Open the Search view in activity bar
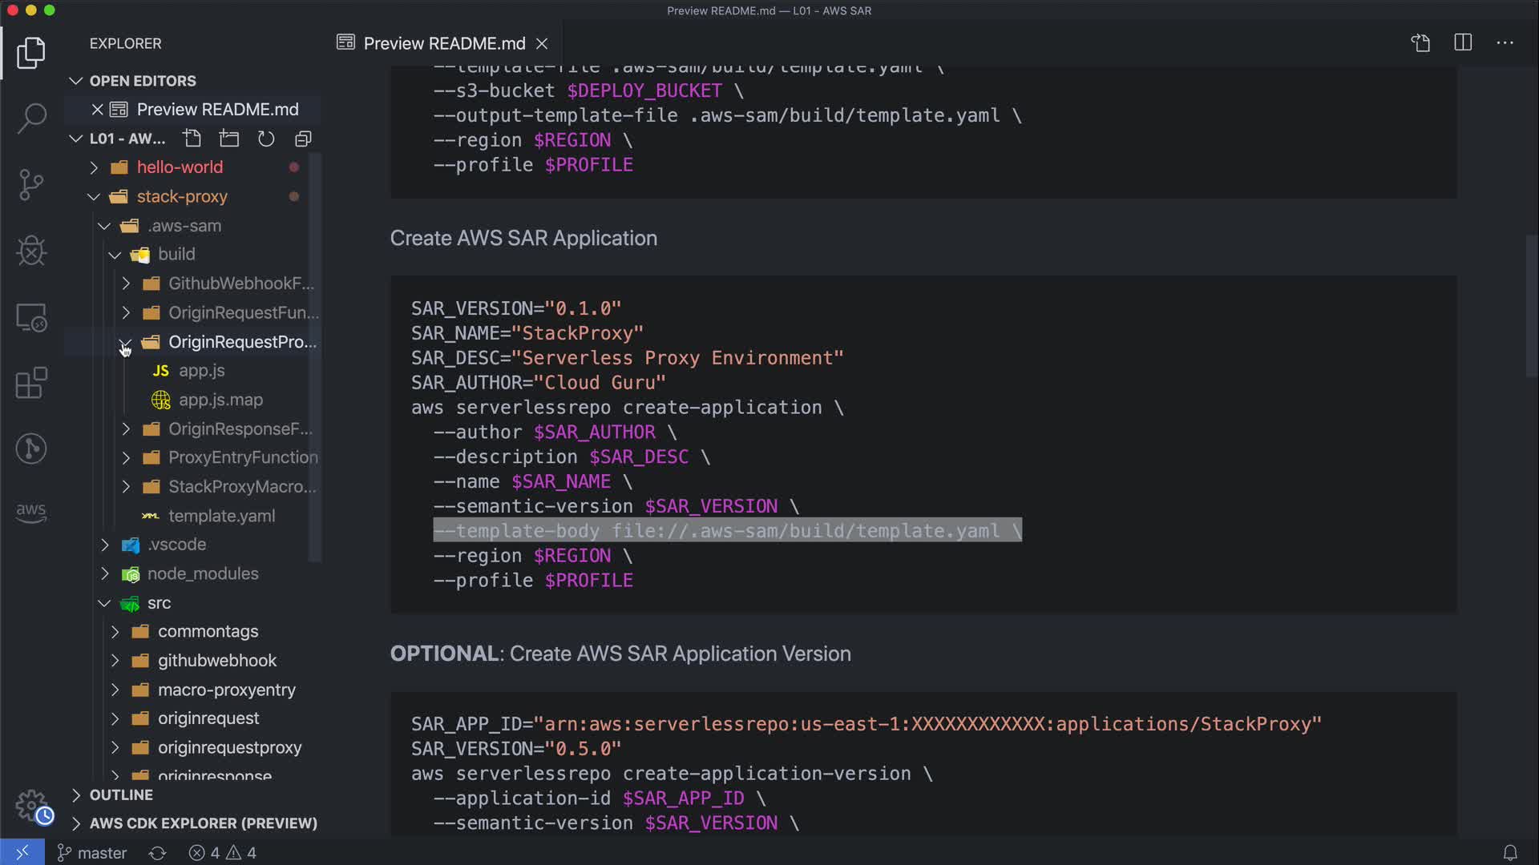1539x865 pixels. click(x=31, y=119)
